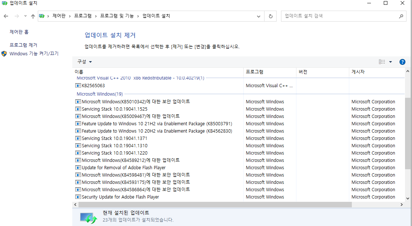412x226 pixels.
Task: Open the 제어판 홈 link
Action: tap(19, 32)
